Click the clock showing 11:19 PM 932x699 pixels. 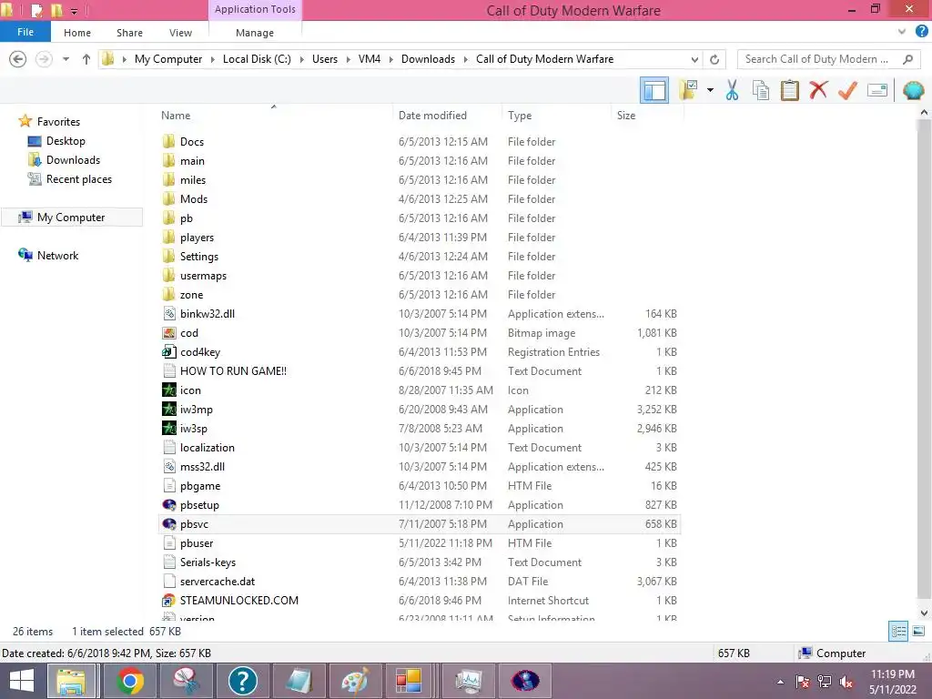pyautogui.click(x=892, y=674)
